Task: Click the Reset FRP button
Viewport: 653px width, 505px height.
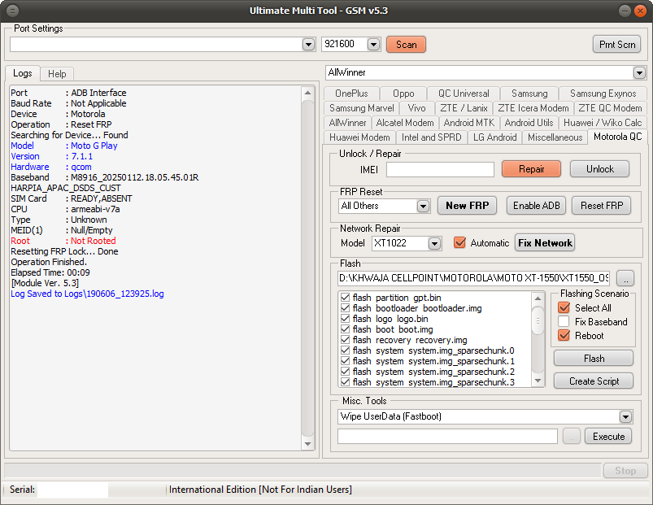Action: [602, 206]
